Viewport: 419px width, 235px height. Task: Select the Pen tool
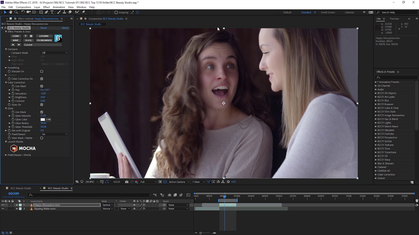click(46, 12)
